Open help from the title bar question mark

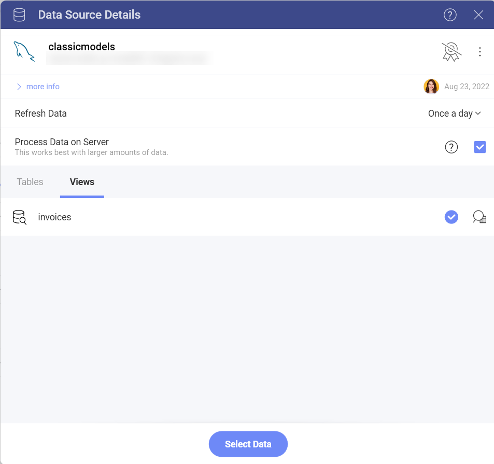[x=450, y=15]
